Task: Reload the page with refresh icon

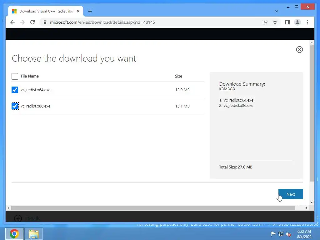Action: pos(32,22)
